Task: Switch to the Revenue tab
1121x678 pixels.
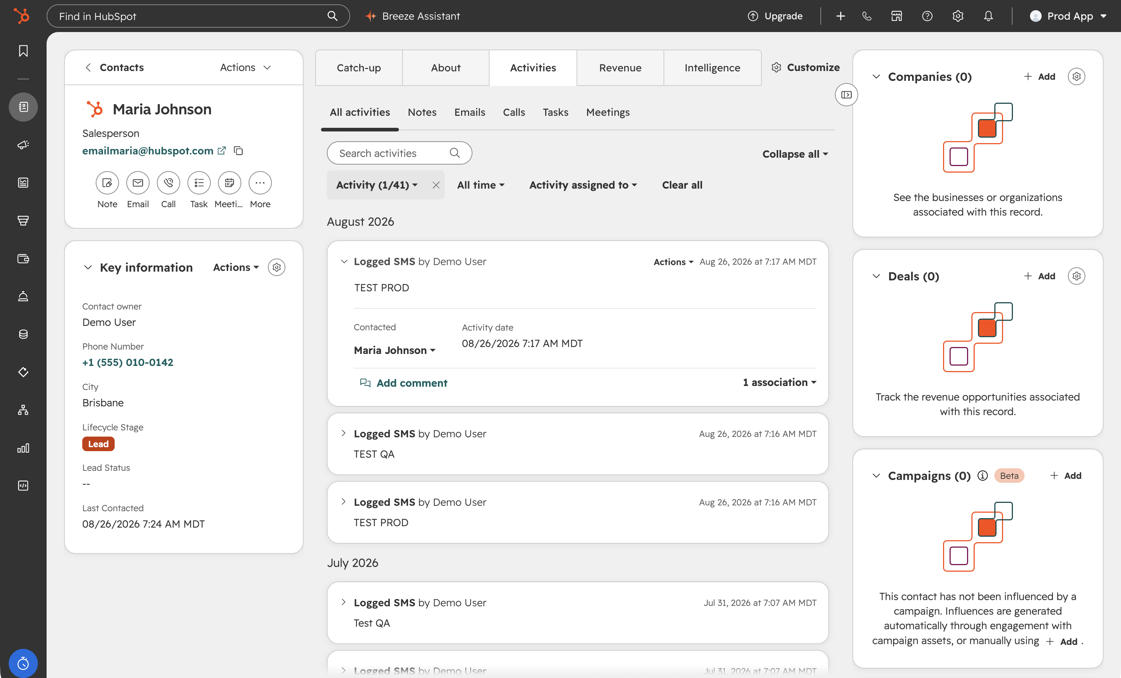Action: click(x=620, y=68)
